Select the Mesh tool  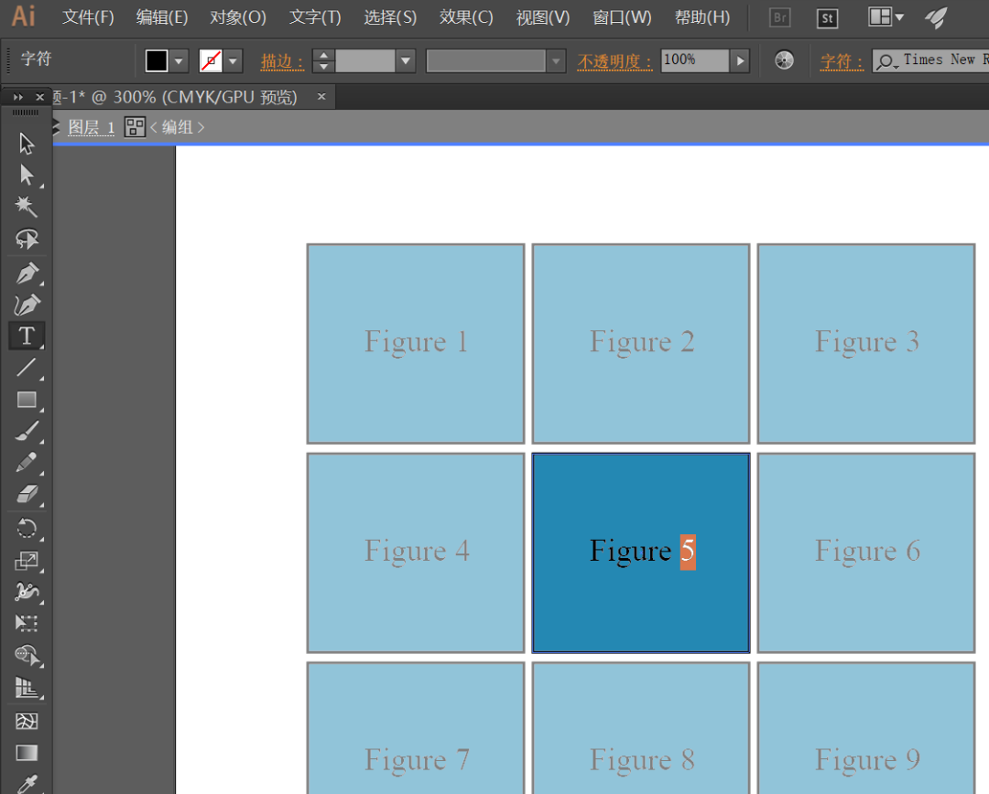click(x=27, y=721)
